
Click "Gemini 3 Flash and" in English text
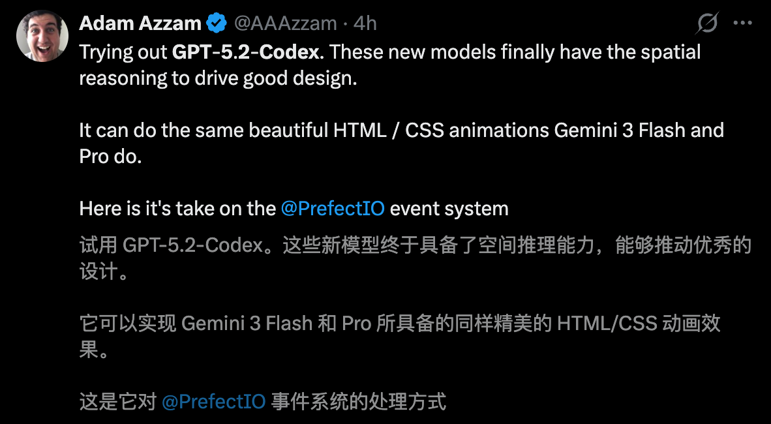click(x=639, y=130)
